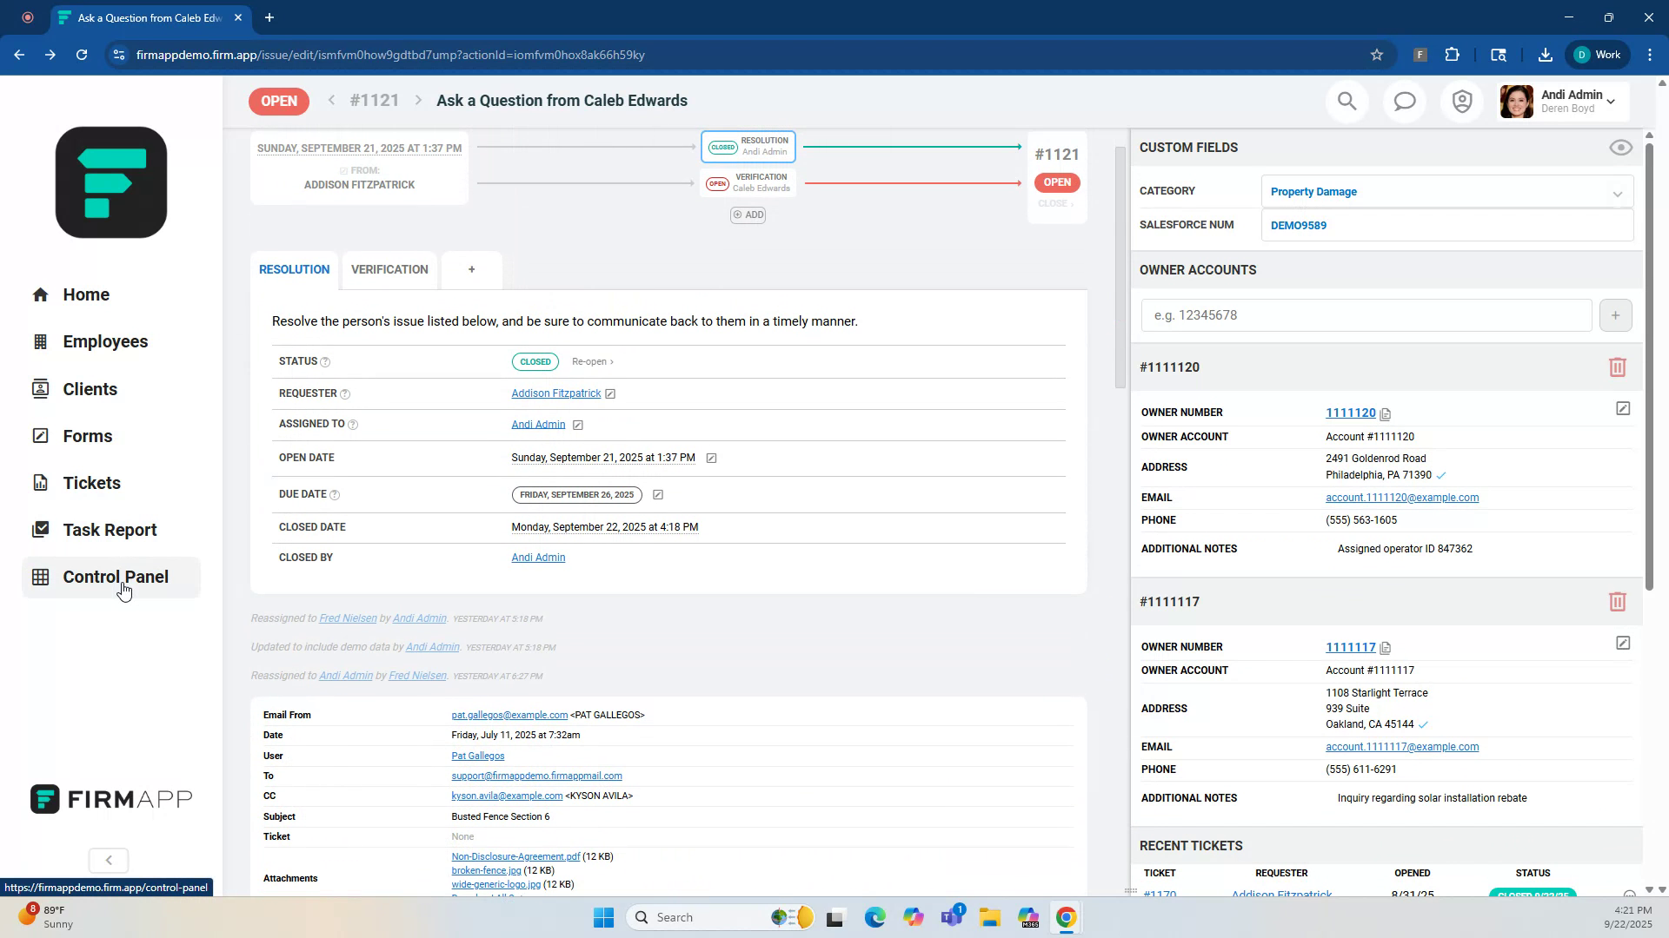Screen dimensions: 1669x938
Task: Switch to the VERIFICATION tab
Action: (x=389, y=269)
